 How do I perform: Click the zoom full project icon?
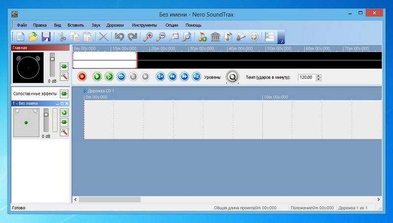[x=187, y=37]
